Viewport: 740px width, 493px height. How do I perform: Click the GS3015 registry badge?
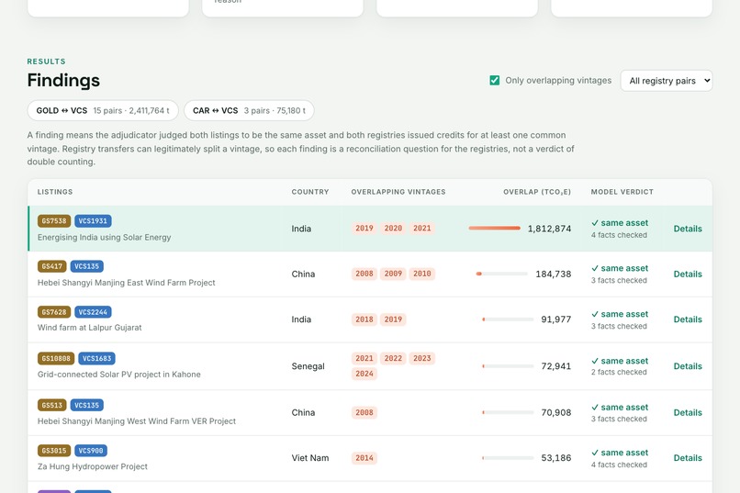[54, 451]
